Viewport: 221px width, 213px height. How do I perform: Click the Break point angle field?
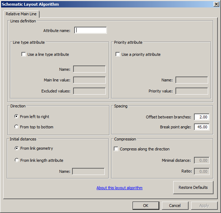click(x=201, y=127)
